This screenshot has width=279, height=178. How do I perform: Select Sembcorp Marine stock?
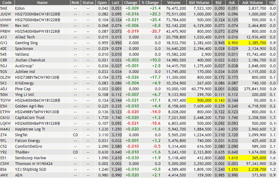point(31,158)
